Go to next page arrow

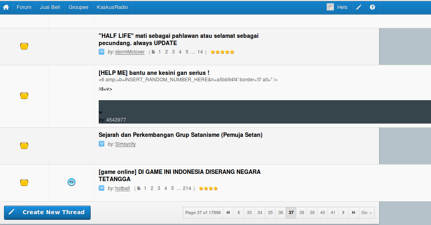pyautogui.click(x=343, y=213)
